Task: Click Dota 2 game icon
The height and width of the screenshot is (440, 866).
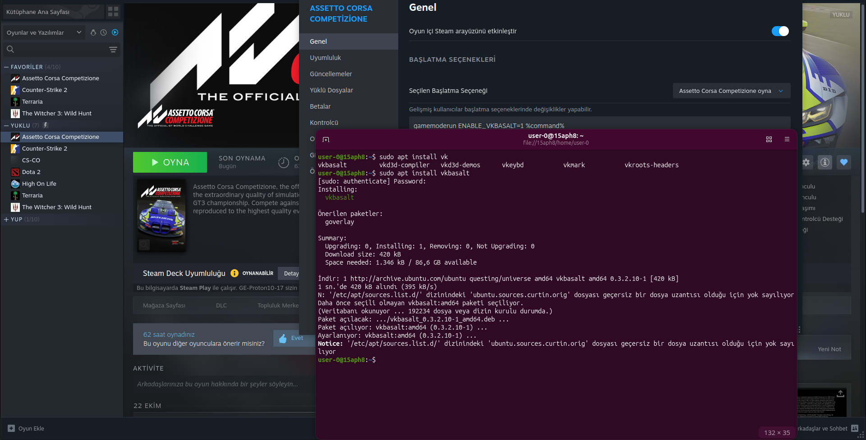Action: [15, 172]
